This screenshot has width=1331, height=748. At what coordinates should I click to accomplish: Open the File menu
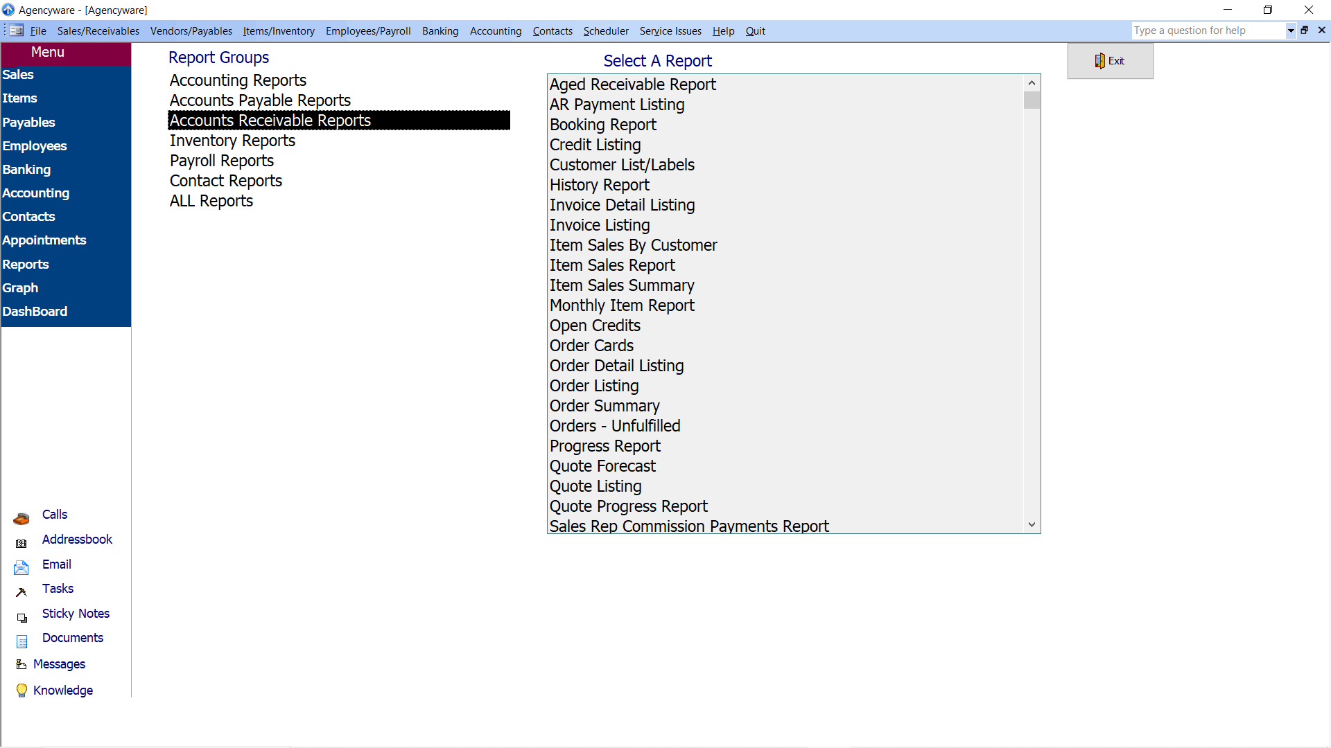point(38,31)
